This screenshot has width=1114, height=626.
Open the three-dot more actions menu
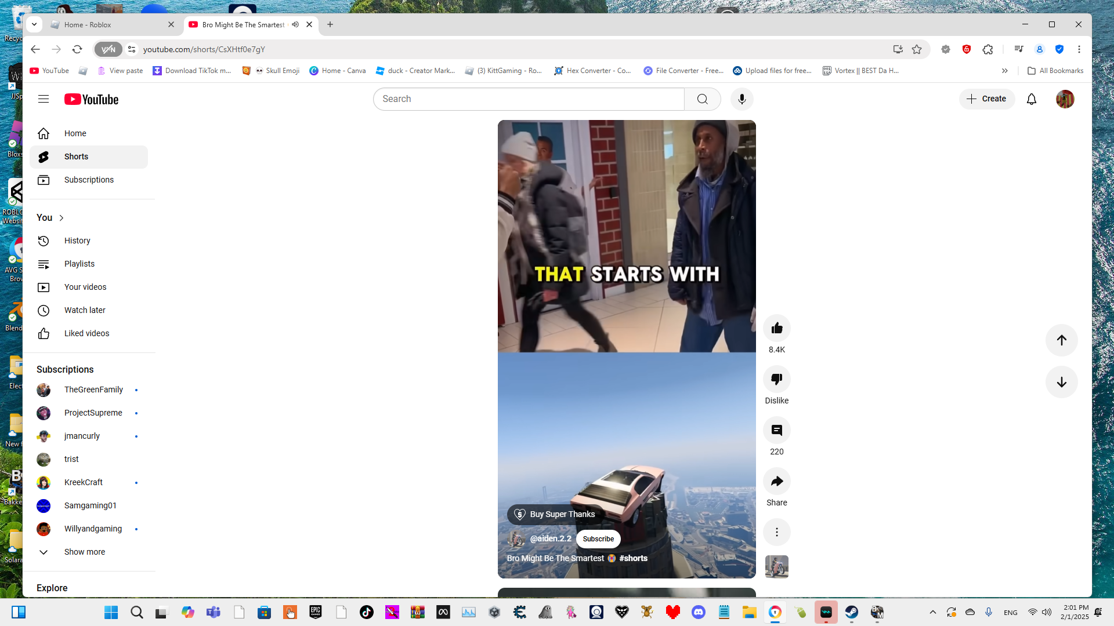(776, 532)
